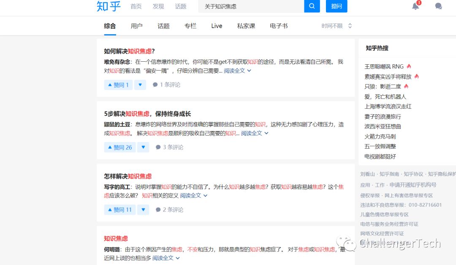Upvote the 怎样解决知识焦虑 answer showing 赞同 11
The image size is (456, 265).
[119, 209]
